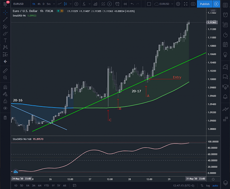Toggle magnet mode for drawings

[5, 87]
